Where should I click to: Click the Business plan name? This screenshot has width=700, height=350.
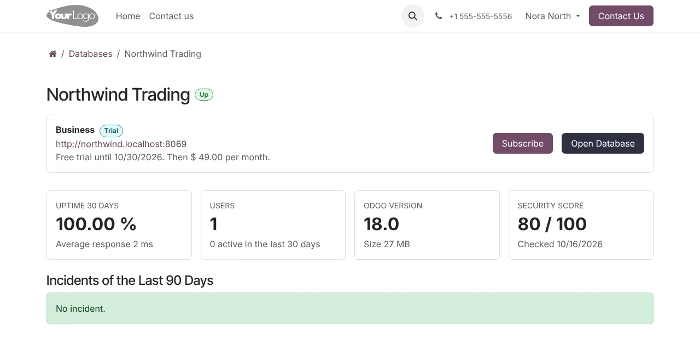75,130
